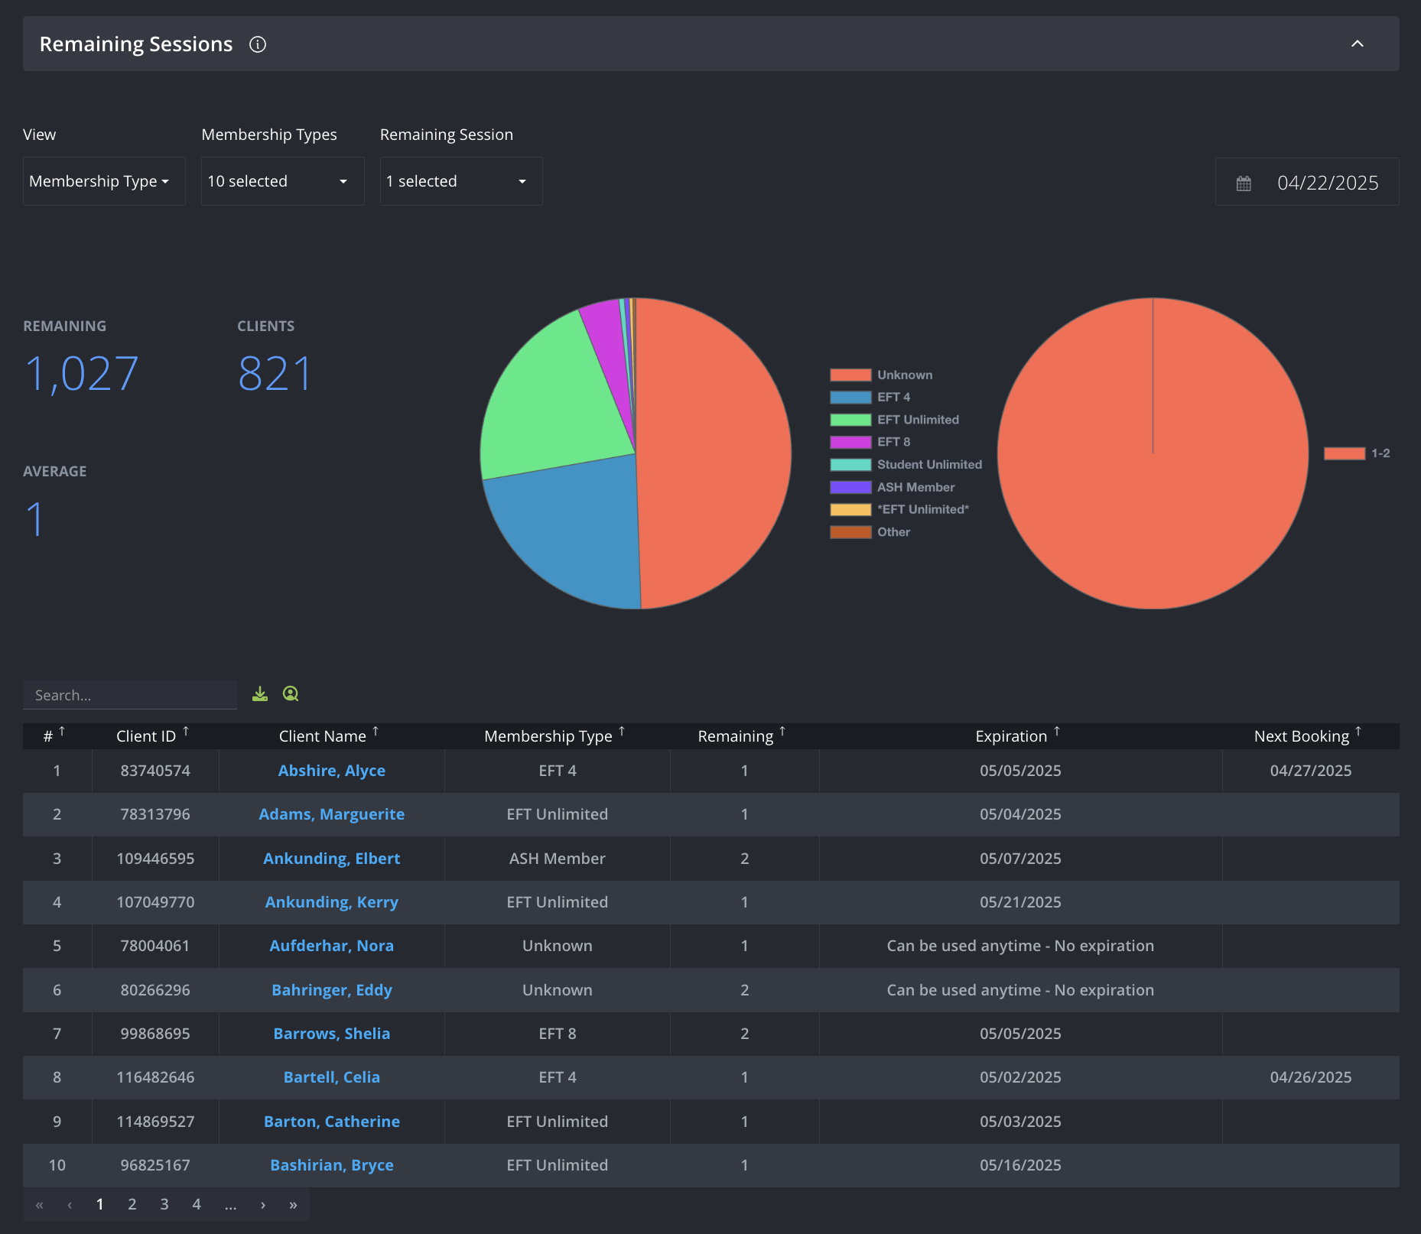
Task: Toggle the 1-2 legend entry
Action: click(1357, 453)
